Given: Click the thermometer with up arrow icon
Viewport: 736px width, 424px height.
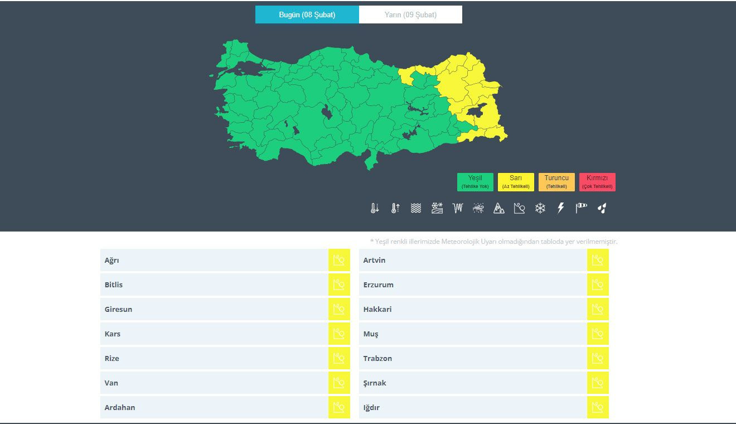Looking at the screenshot, I should (x=395, y=208).
